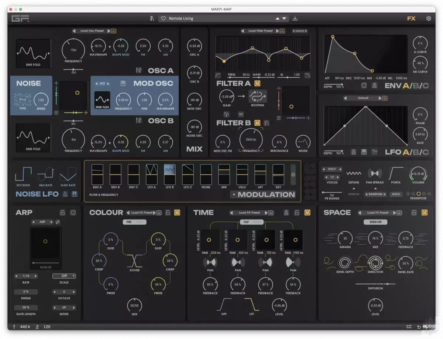Click the MOD OSC keyboard tracking icon
443x339 pixels.
pyautogui.click(x=123, y=84)
